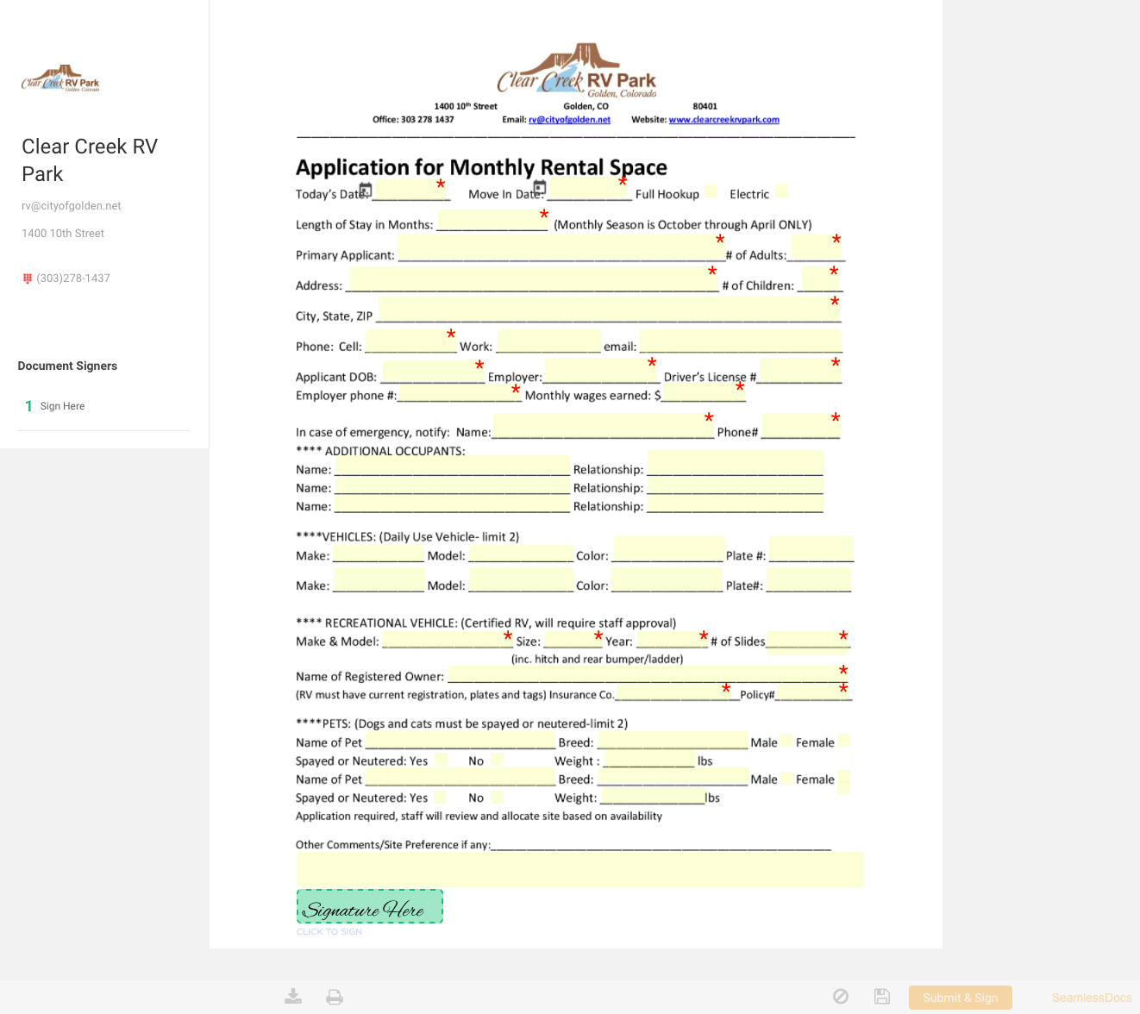Screen dimensions: 1140x1014
Task: Save progress with the floppy disk icon
Action: click(882, 996)
